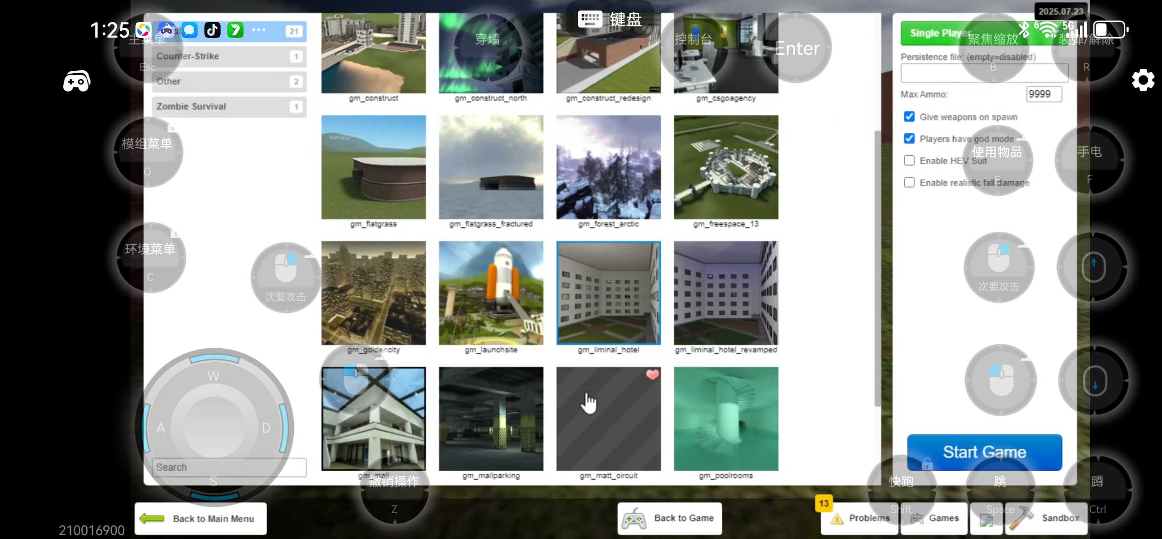
Task: Select the gm_construct_redesign map thumbnail
Action: (x=608, y=53)
